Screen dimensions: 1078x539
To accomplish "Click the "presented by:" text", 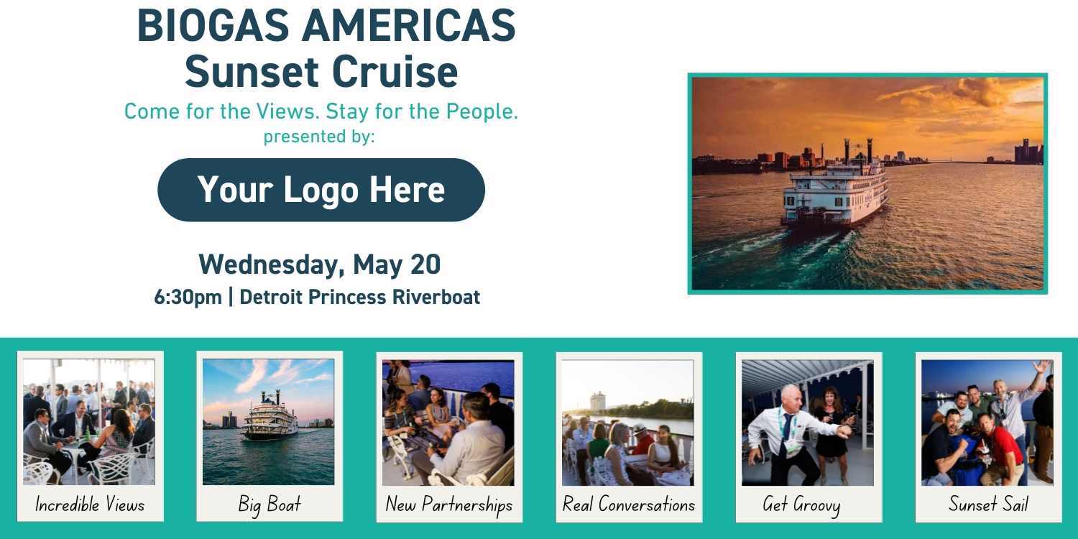I will (x=319, y=136).
